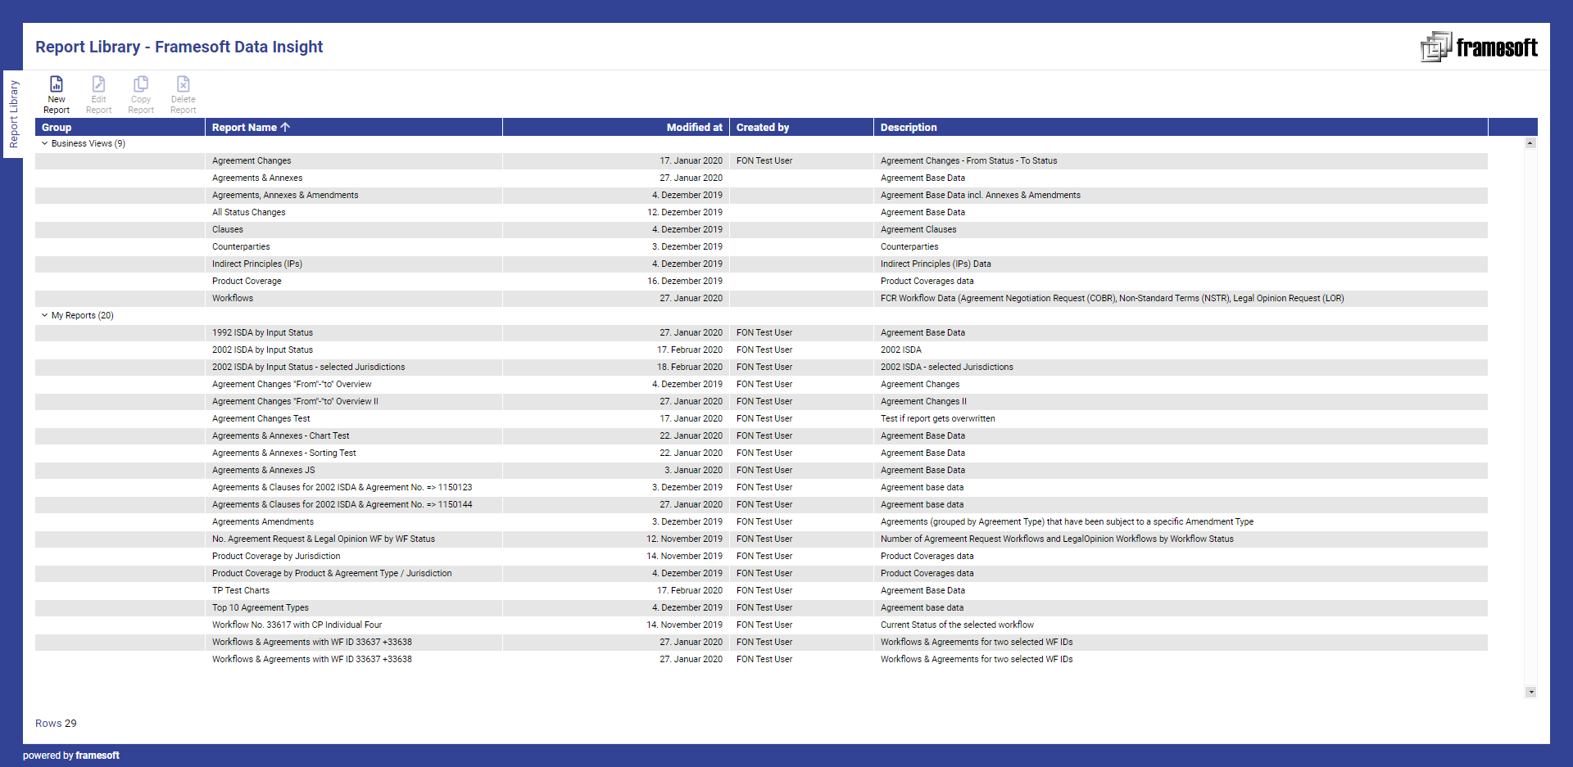Screen dimensions: 1573x767
Task: Click the scrollbar down arrow
Action: coord(1530,692)
